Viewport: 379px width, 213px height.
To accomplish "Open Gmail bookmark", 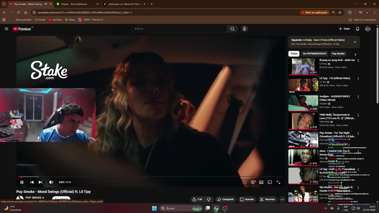I will pos(40,20).
